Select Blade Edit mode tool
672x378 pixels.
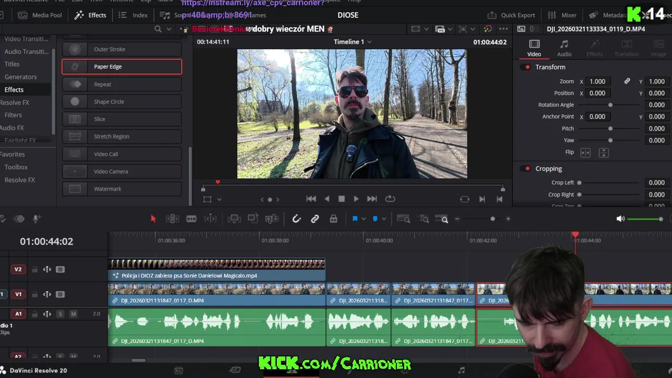[191, 219]
